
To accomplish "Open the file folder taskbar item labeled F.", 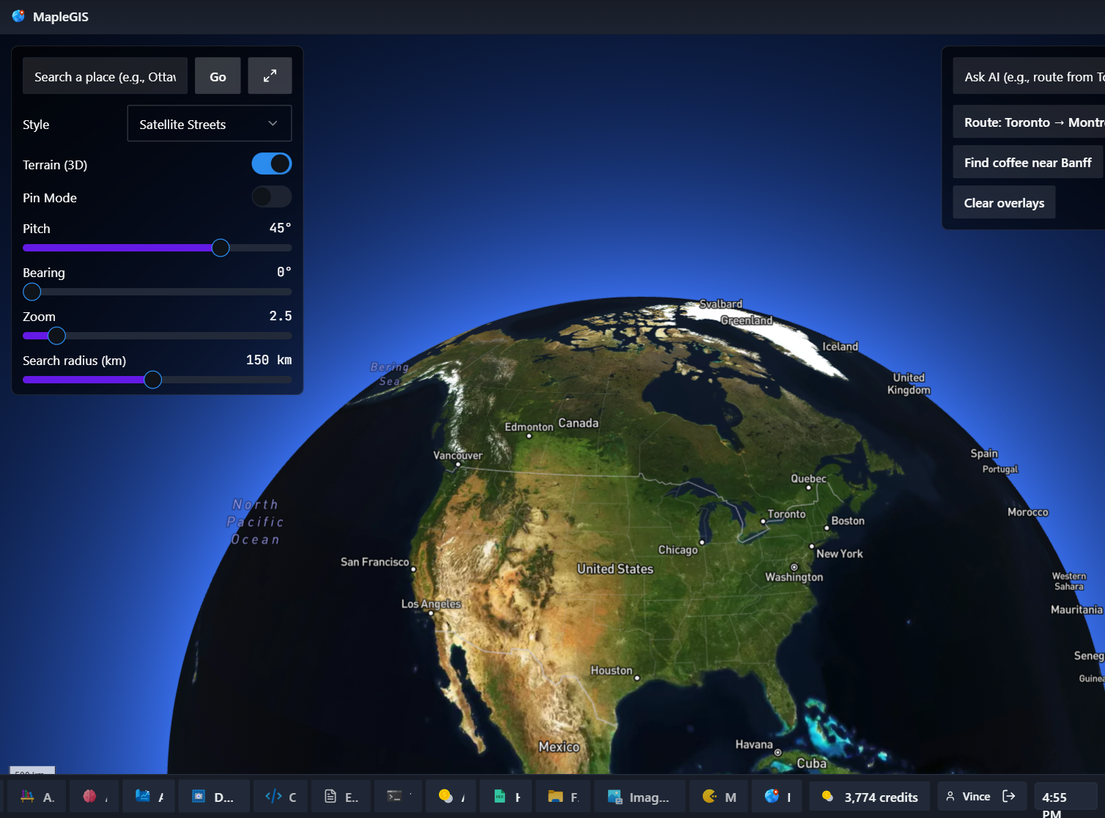I will point(563,797).
